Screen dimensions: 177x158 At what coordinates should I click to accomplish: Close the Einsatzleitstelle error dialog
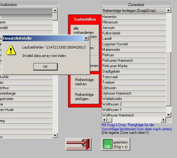(86, 38)
